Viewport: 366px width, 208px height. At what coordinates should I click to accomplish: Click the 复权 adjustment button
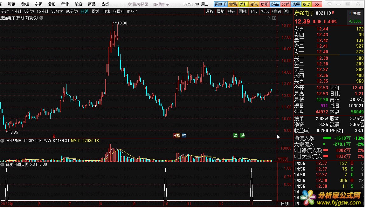click(x=210, y=11)
